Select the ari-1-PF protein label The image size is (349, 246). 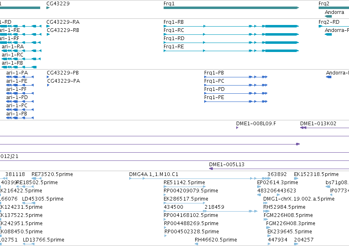pos(16,89)
